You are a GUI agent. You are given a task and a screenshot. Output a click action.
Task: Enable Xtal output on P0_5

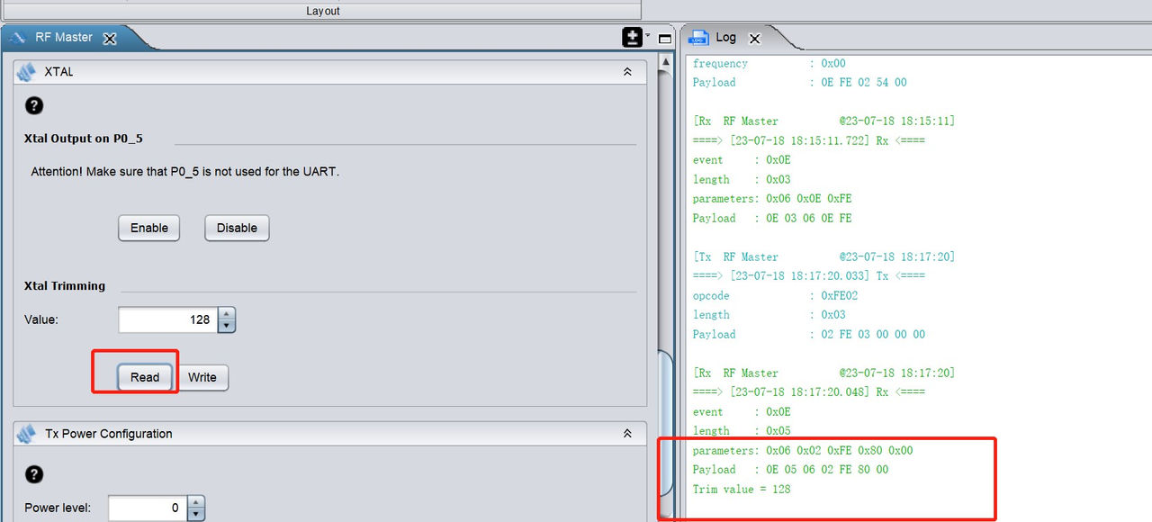(x=149, y=228)
